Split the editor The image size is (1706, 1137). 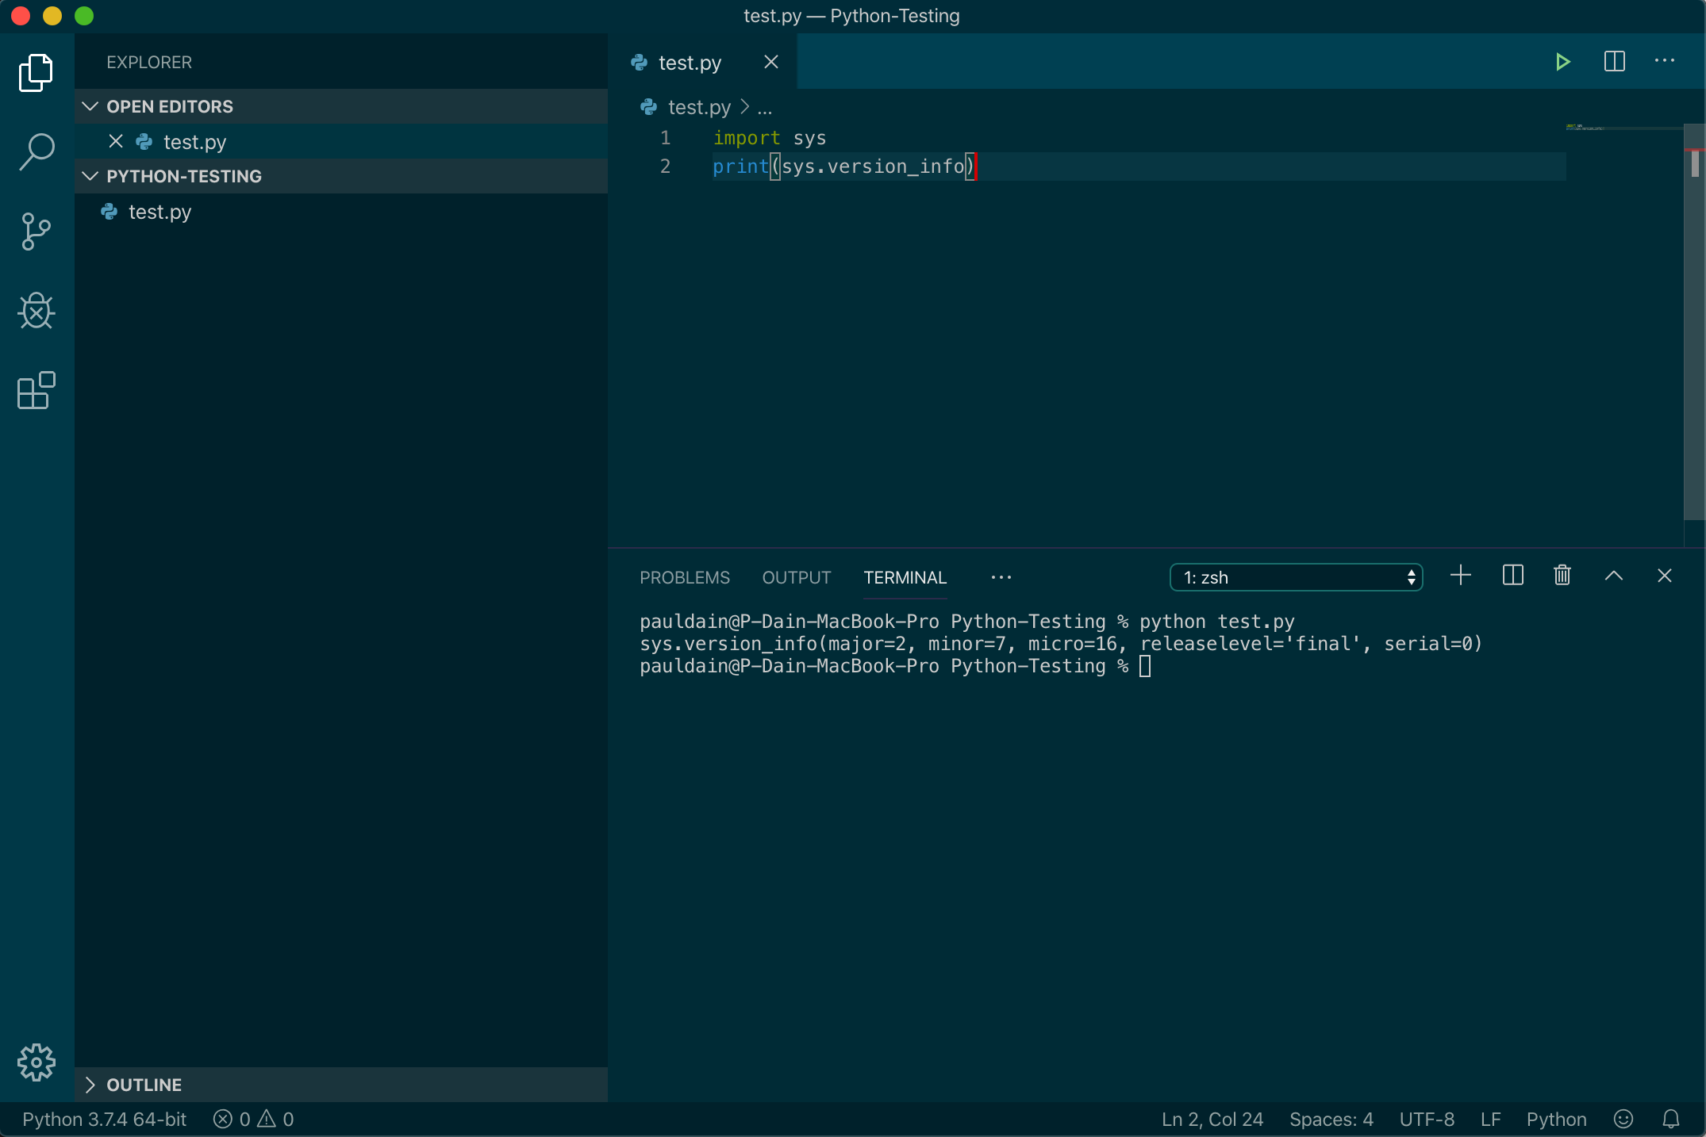[x=1613, y=61]
